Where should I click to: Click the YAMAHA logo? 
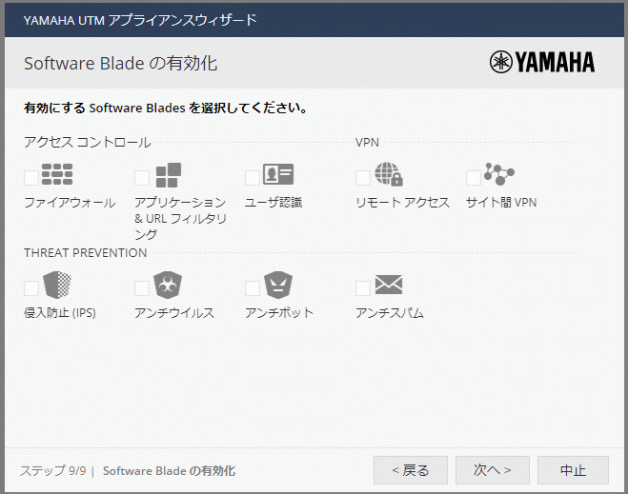click(x=542, y=62)
